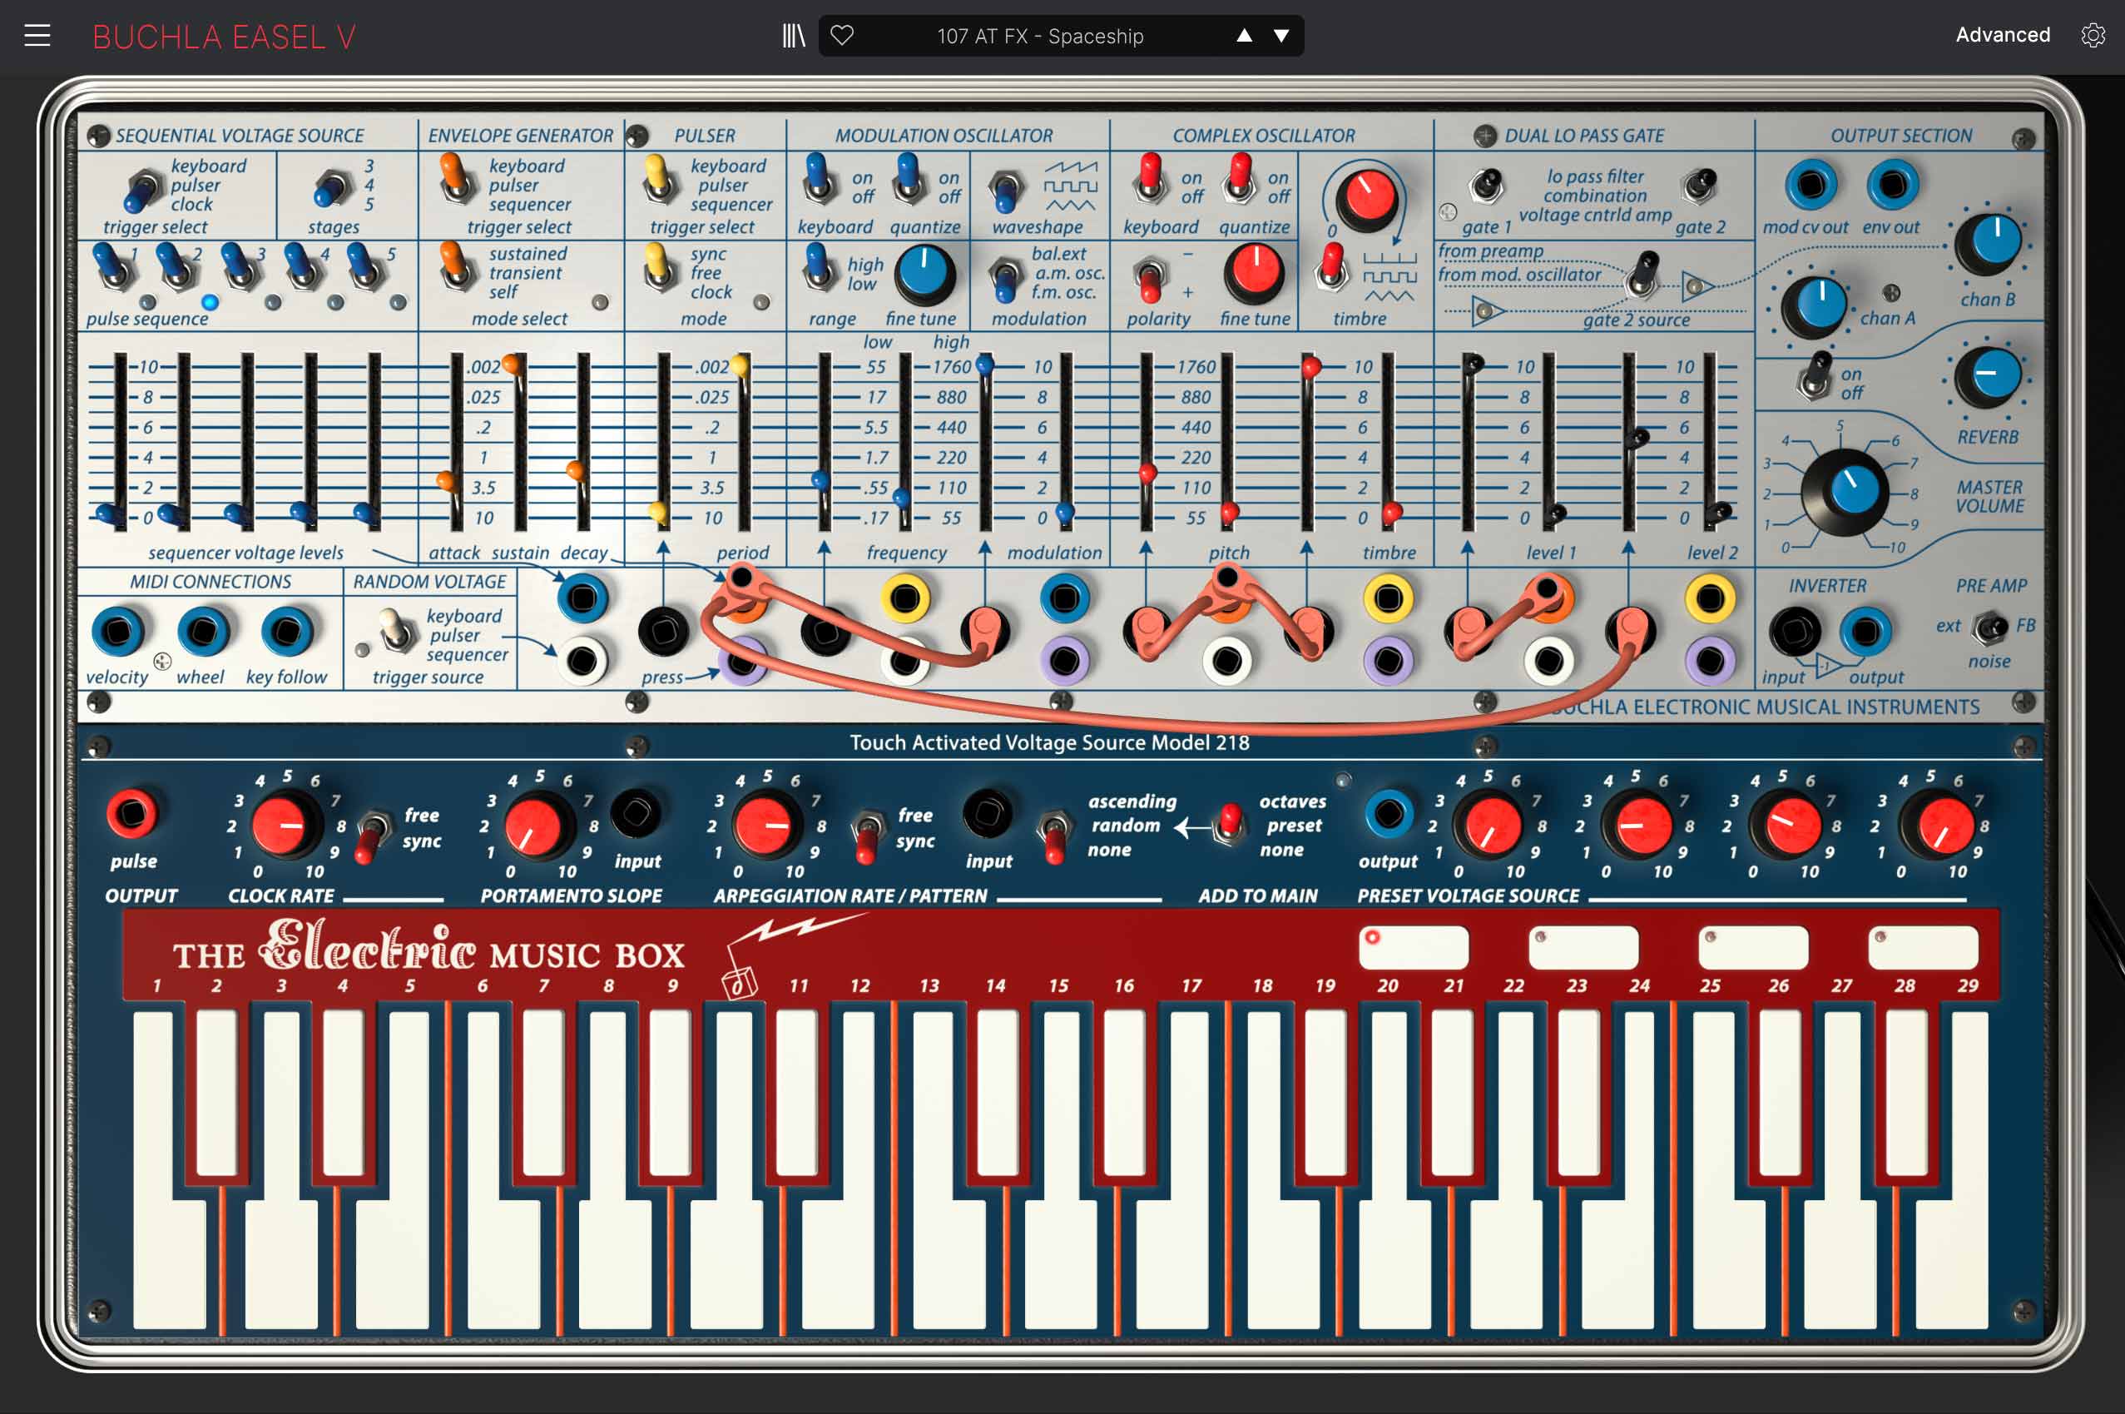Click the red pulse output jack
Screen dimensions: 2125x1414
click(x=131, y=813)
